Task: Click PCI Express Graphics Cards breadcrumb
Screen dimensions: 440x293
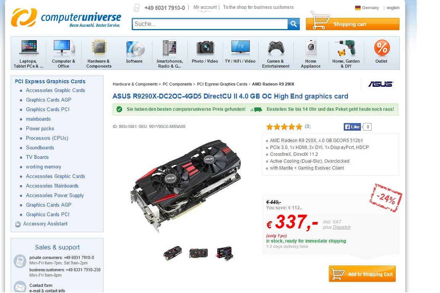Action: 222,84
